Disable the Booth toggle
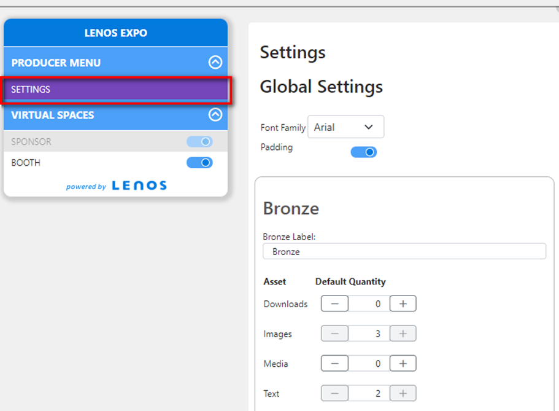 (x=199, y=162)
